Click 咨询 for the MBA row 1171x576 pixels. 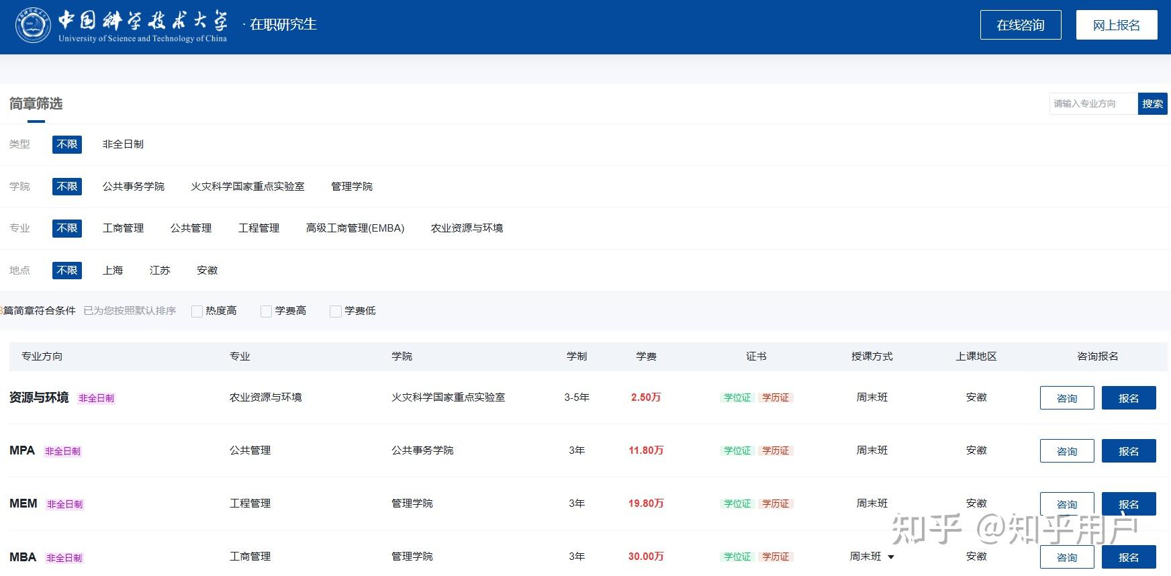(x=1067, y=557)
